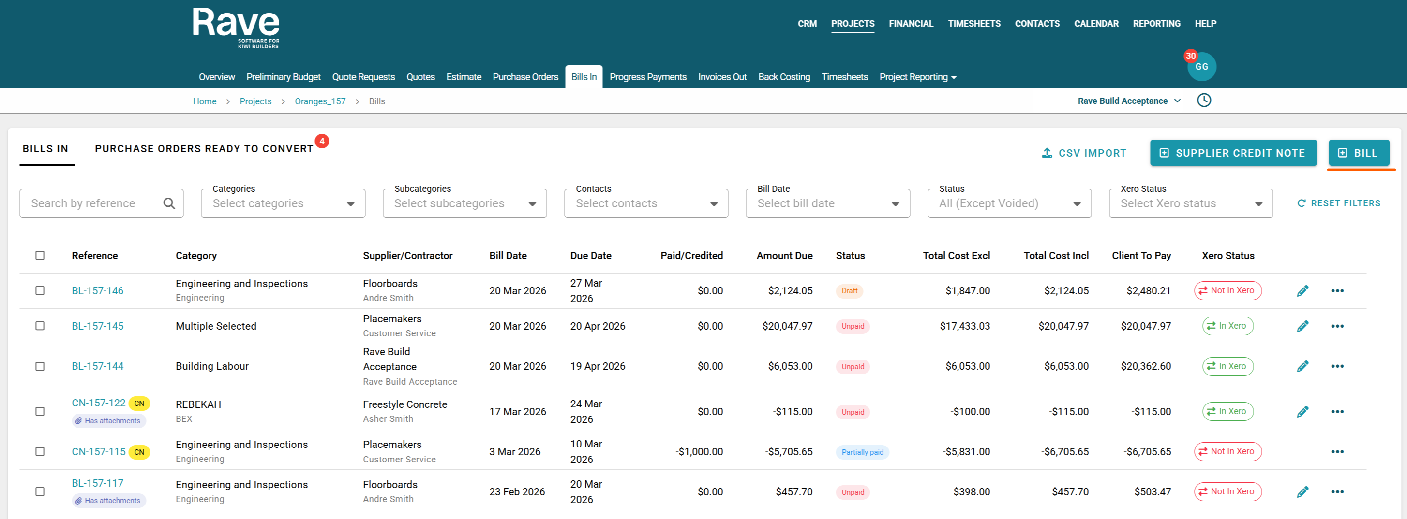Edit bill BL-157-146 with pencil icon
The height and width of the screenshot is (519, 1407).
click(x=1302, y=291)
